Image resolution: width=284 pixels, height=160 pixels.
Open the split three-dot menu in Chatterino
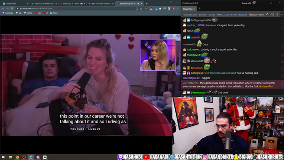pyautogui.click(x=278, y=15)
